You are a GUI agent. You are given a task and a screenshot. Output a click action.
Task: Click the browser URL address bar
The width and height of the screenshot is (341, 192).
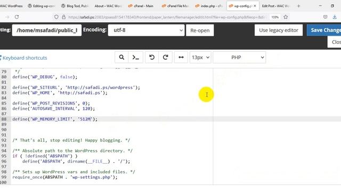pos(166,17)
